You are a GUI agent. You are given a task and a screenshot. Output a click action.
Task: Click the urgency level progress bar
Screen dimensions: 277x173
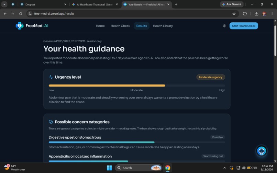tap(137, 85)
